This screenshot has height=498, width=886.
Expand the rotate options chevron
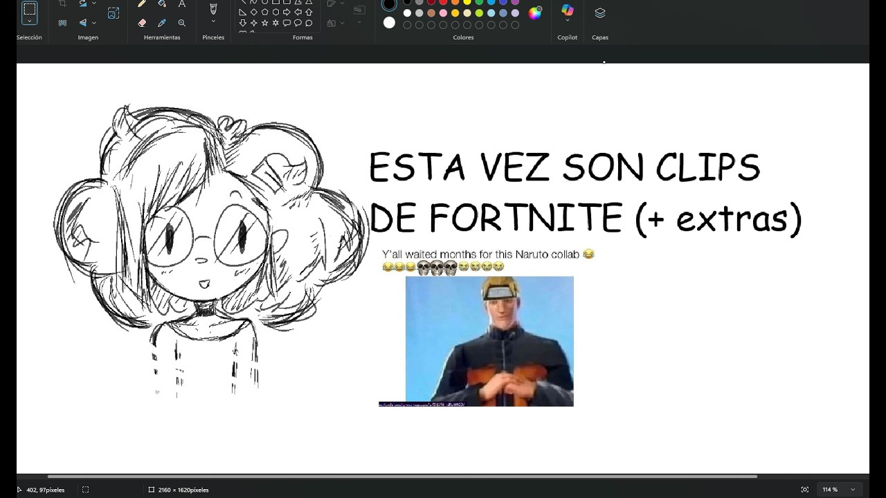click(x=94, y=3)
